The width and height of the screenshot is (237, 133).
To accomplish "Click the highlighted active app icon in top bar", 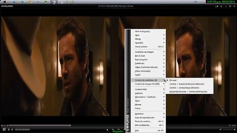I will point(54,2).
